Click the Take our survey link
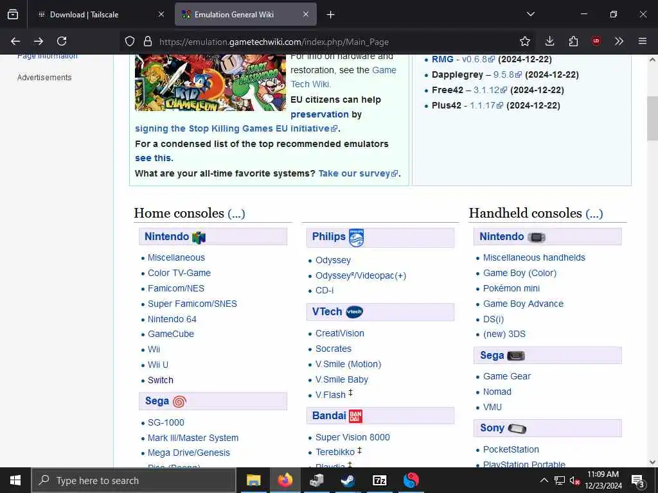The image size is (658, 493). (358, 173)
